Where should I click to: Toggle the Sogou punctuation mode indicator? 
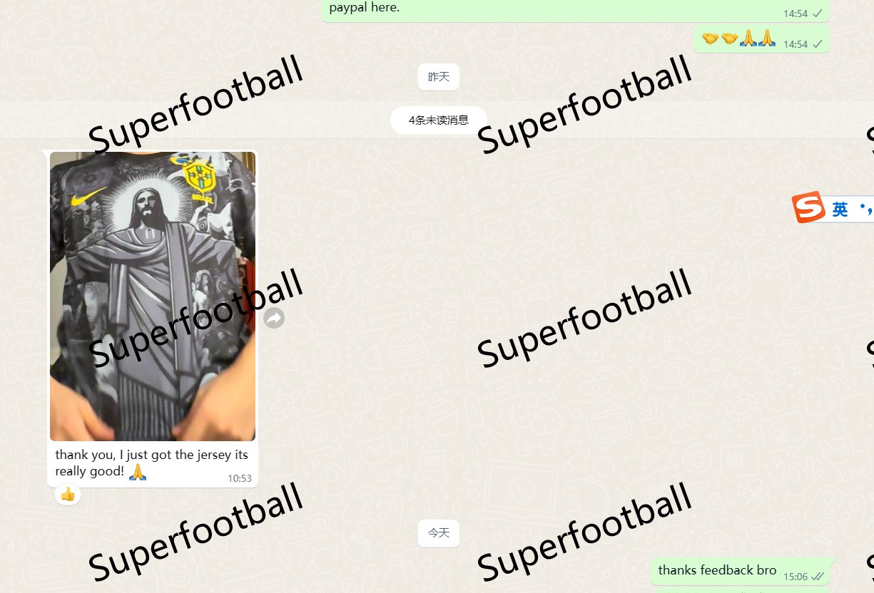(x=866, y=208)
